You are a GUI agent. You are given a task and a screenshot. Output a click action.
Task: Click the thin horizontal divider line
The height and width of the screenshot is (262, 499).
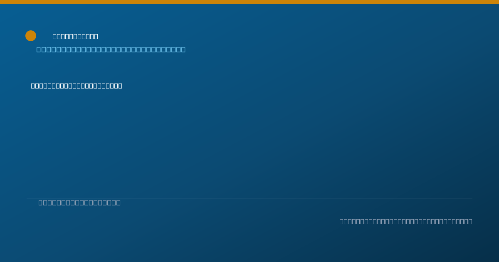(249, 198)
